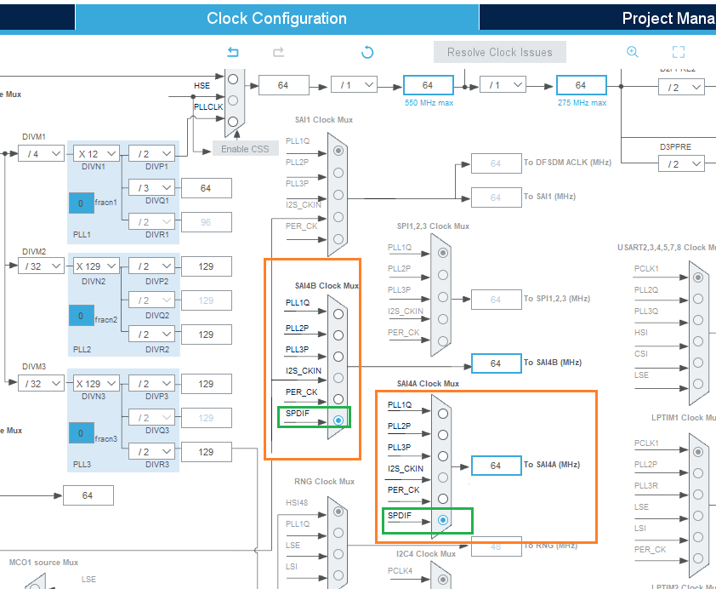Click the To SAI4B 64 MHz field
Viewport: 716px width, 589px height.
pyautogui.click(x=497, y=363)
